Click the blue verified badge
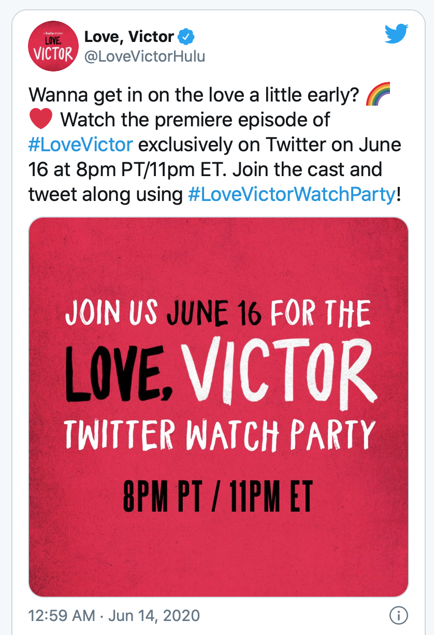This screenshot has height=635, width=434. click(x=186, y=37)
